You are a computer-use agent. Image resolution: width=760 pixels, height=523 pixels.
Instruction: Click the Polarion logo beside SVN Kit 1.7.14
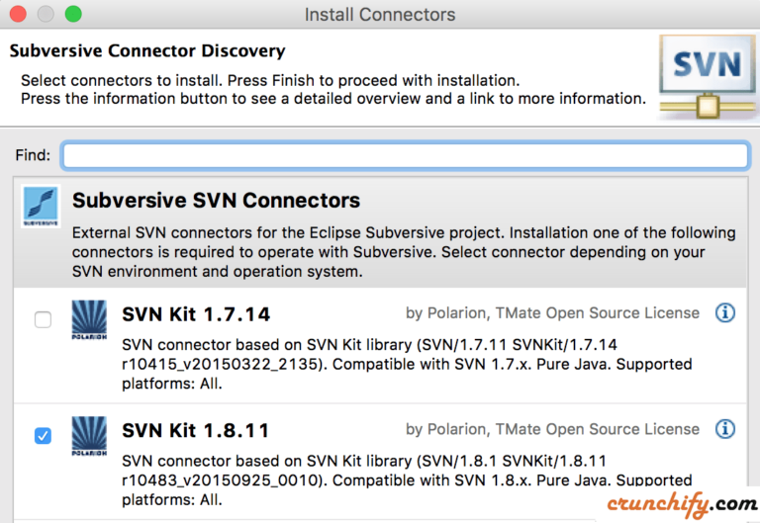click(89, 319)
